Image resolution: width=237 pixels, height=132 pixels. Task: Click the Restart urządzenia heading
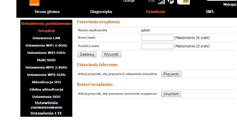pos(95,85)
